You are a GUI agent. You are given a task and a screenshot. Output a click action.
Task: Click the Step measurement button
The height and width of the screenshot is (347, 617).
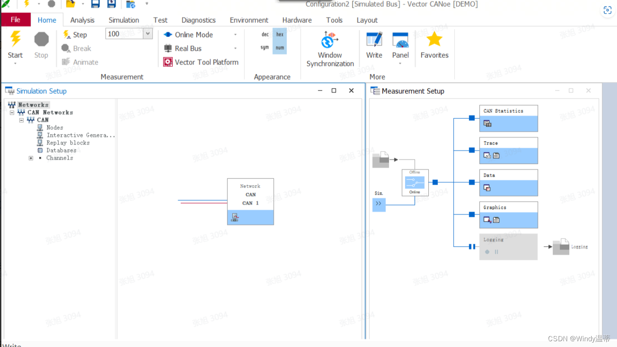point(75,35)
